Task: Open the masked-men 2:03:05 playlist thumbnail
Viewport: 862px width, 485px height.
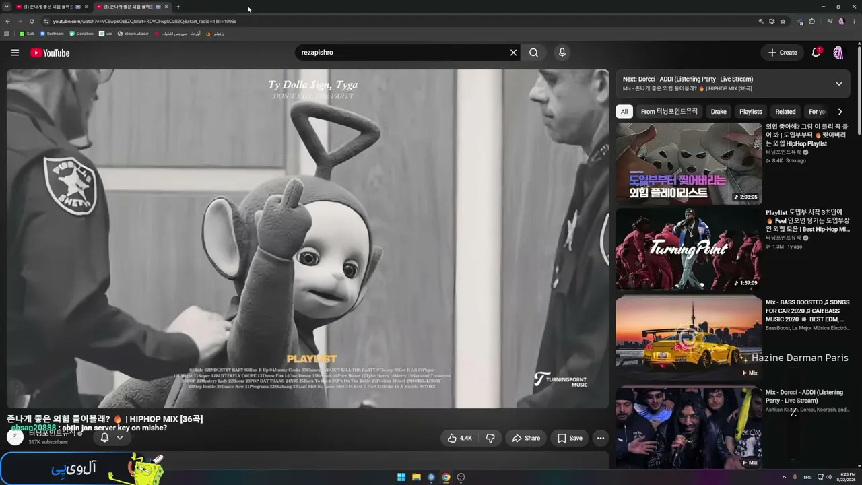Action: click(689, 163)
